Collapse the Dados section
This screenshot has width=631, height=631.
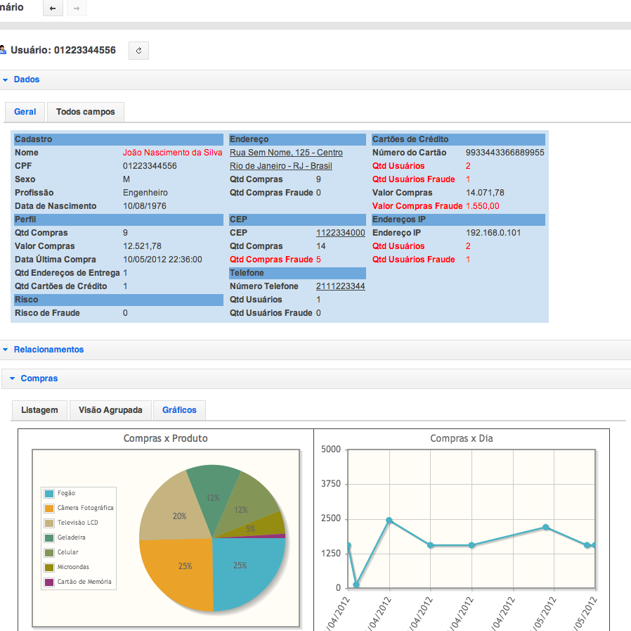[5, 79]
